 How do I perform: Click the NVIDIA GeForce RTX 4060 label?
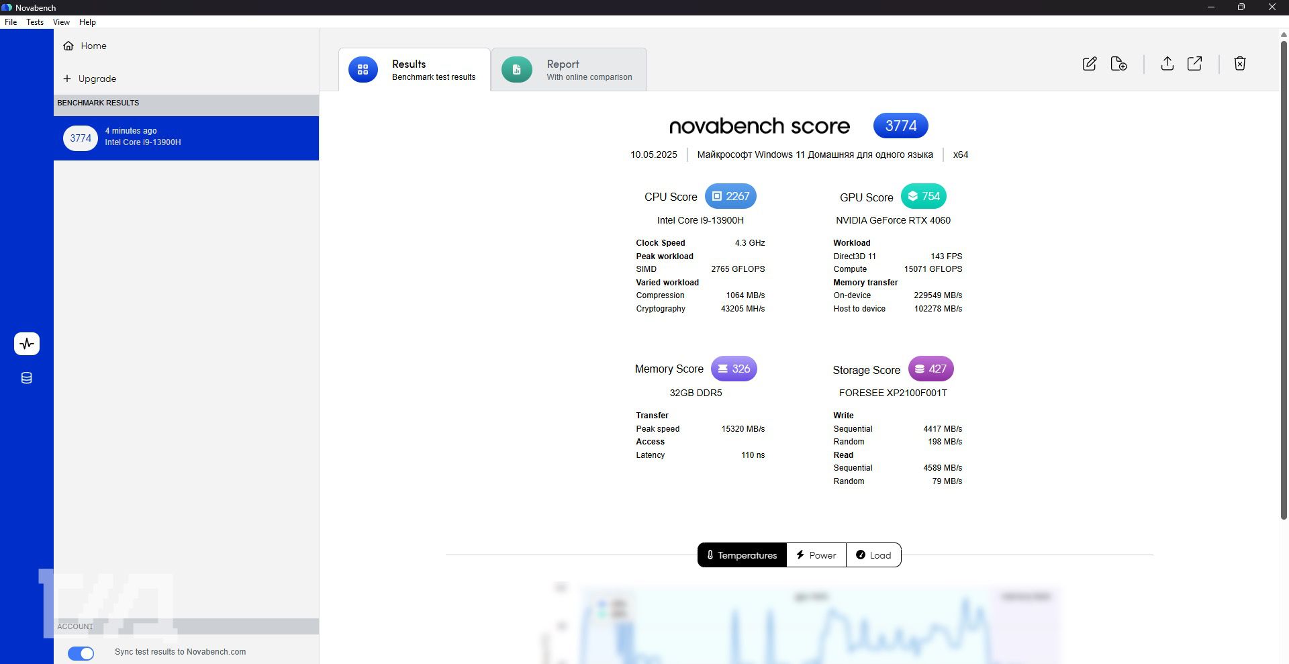click(893, 220)
